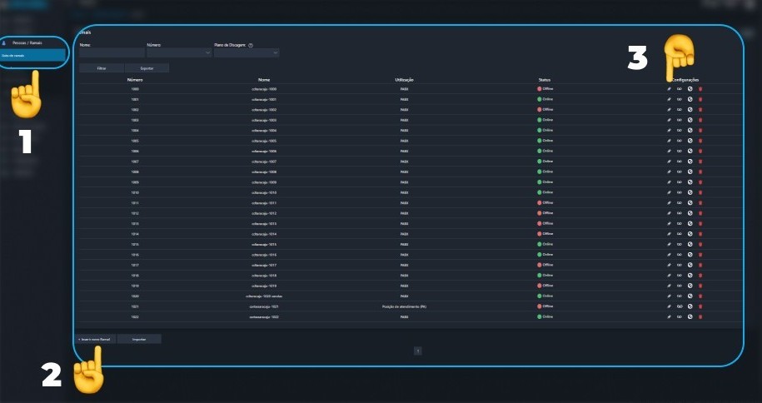This screenshot has width=762, height=403.
Task: Go to page 1 in pagination
Action: point(417,351)
